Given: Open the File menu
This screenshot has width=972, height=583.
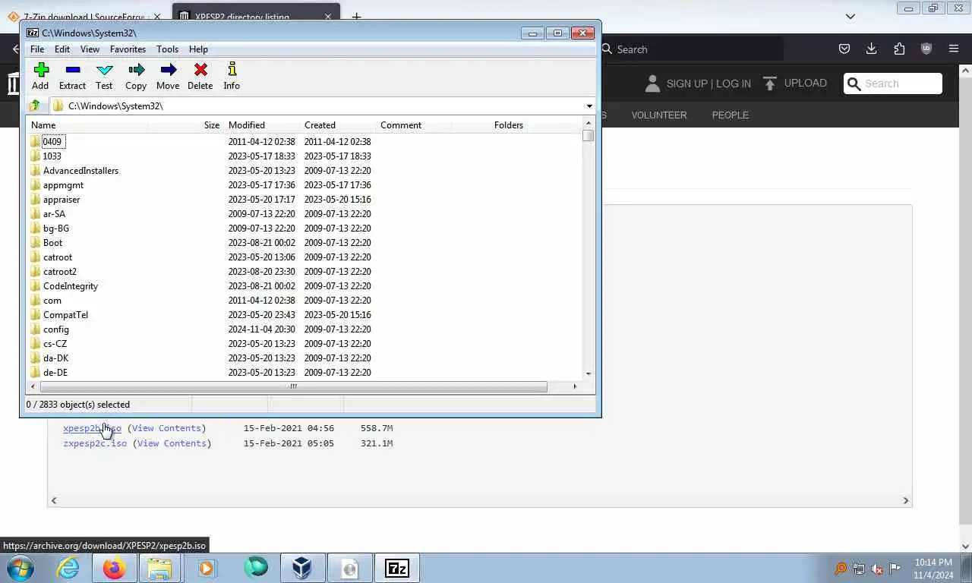Looking at the screenshot, I should (36, 49).
